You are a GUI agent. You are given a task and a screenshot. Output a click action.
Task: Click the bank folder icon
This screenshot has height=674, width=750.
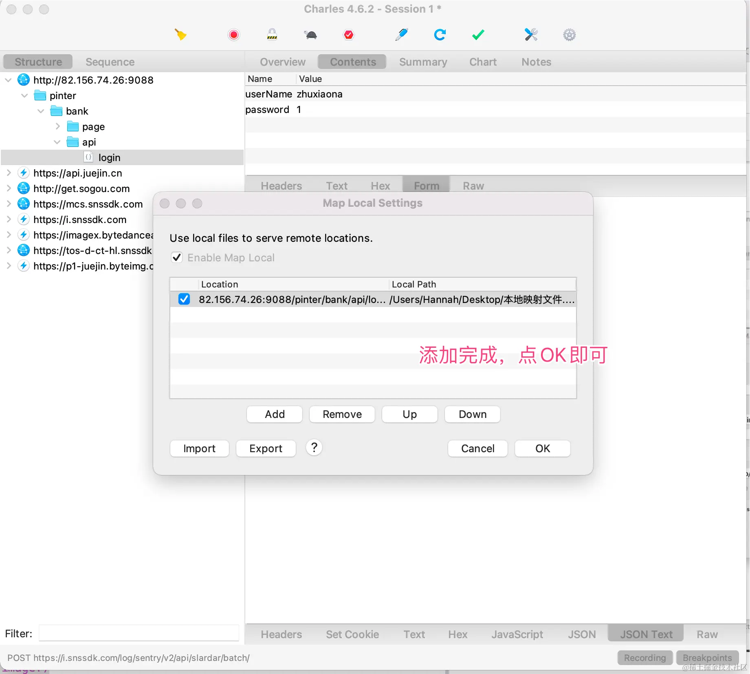tap(56, 111)
